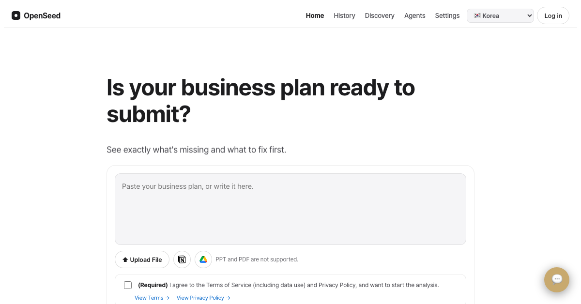This screenshot has height=304, width=581.
Task: Go to the Home nav item
Action: tap(315, 15)
